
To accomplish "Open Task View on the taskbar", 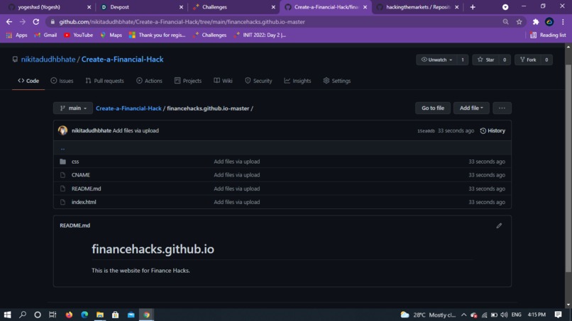I will (53, 315).
